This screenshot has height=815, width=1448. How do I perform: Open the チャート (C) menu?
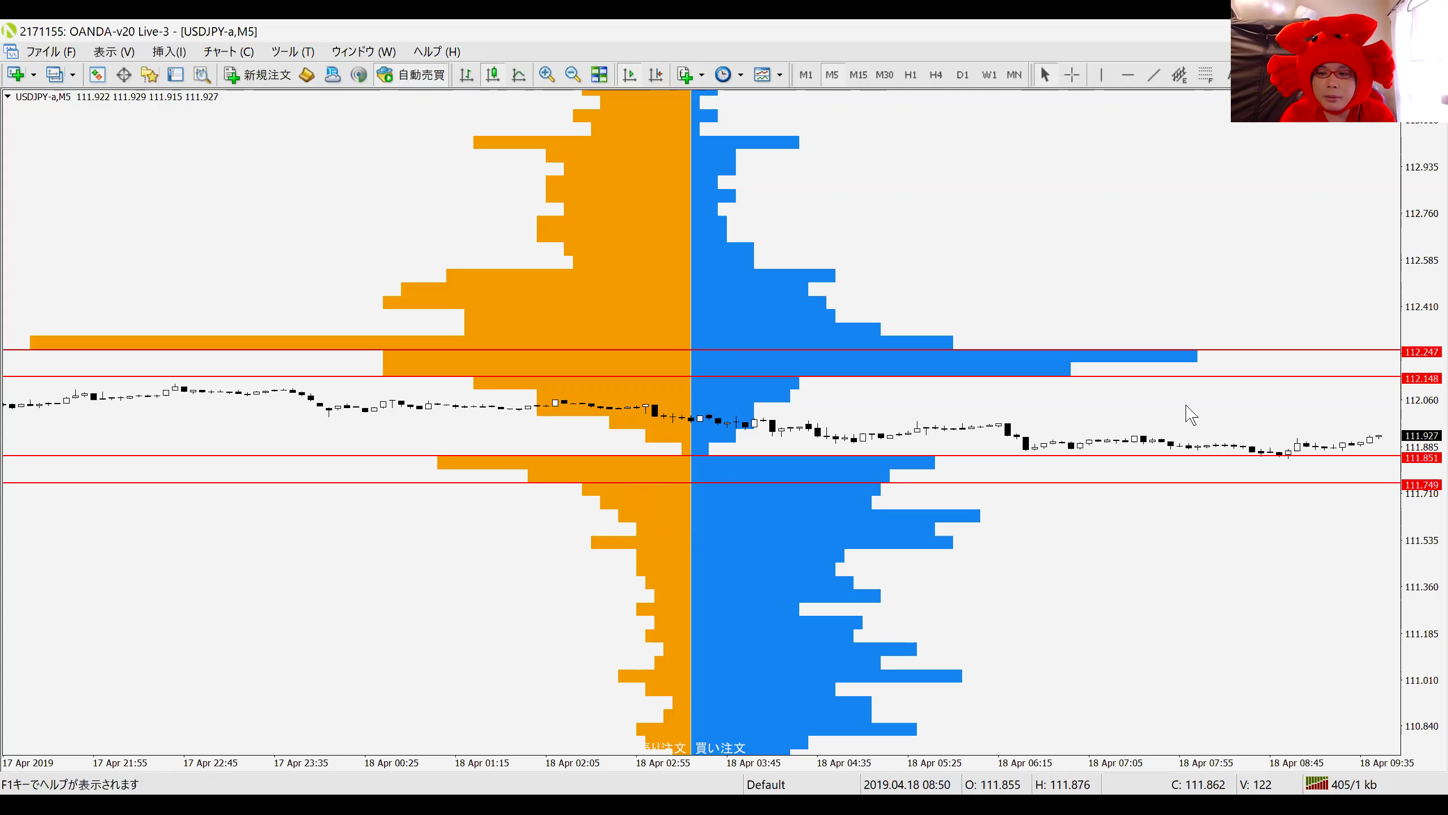(229, 52)
